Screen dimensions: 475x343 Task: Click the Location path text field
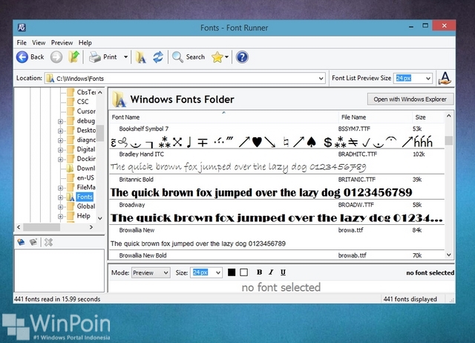click(x=185, y=79)
